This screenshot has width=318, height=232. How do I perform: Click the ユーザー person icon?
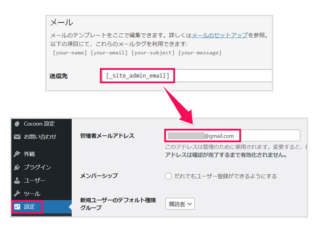tap(17, 180)
